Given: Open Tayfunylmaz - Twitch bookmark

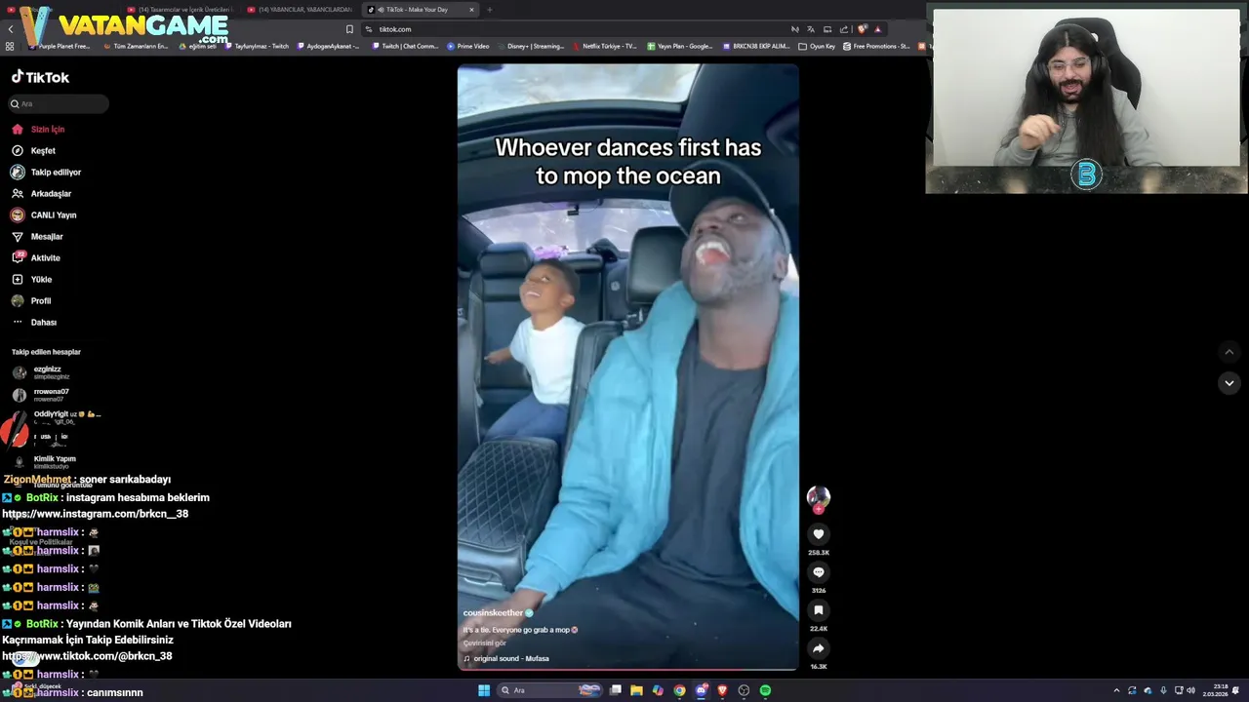Looking at the screenshot, I should click(x=257, y=46).
